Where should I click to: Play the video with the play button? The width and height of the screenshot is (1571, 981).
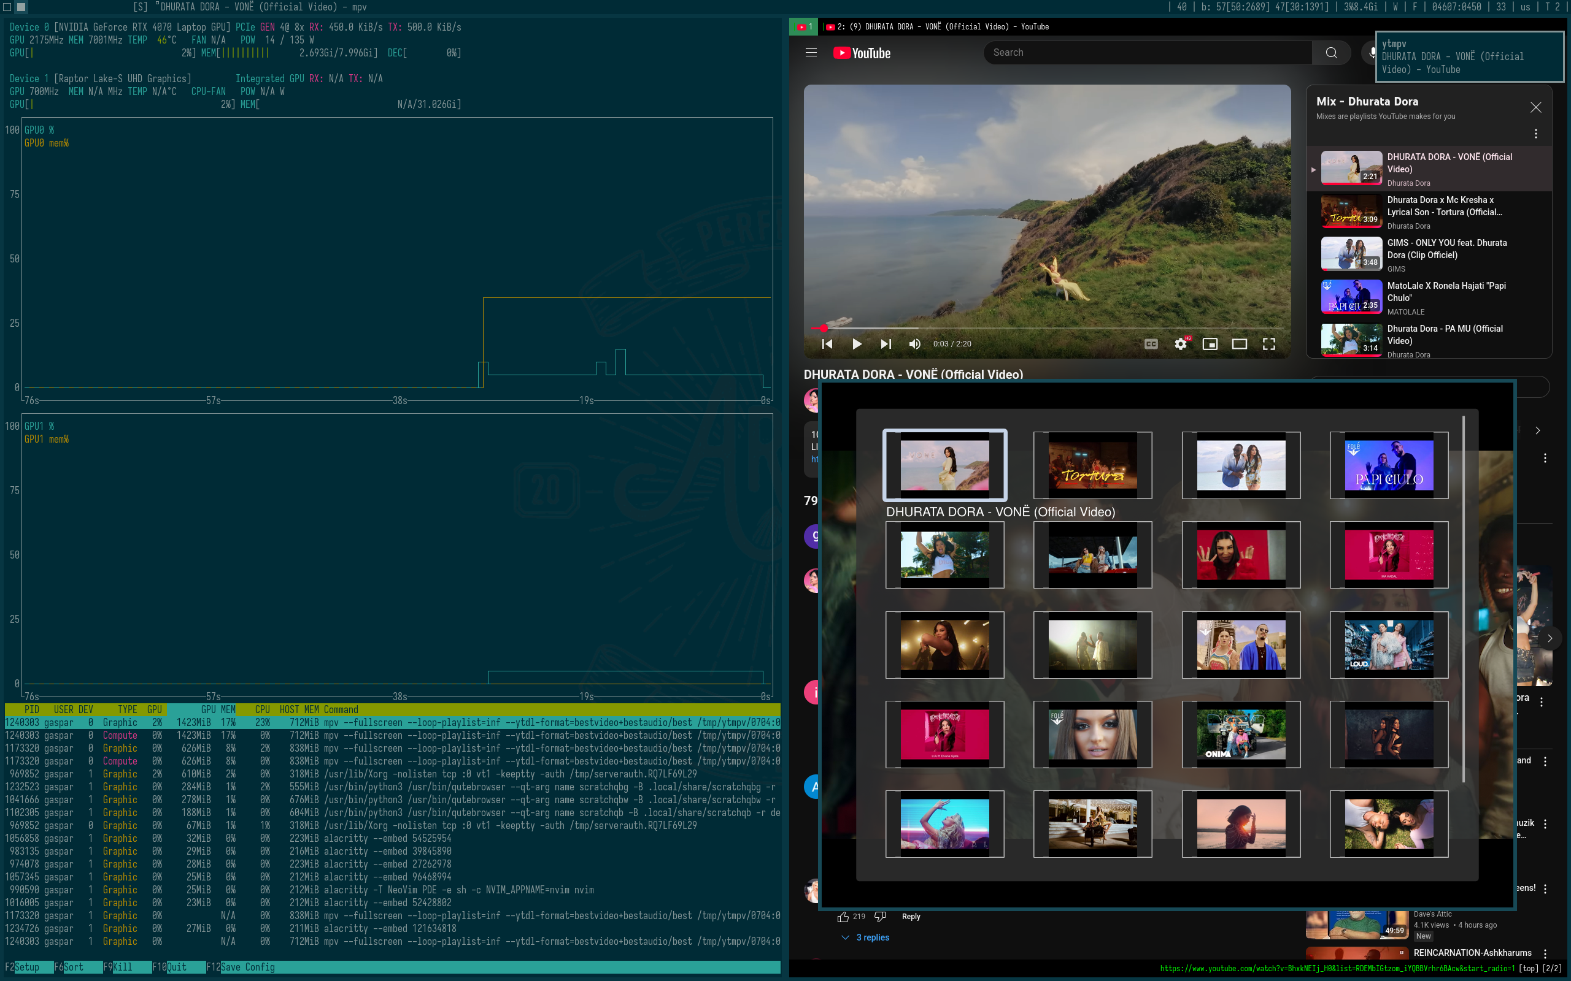click(x=856, y=344)
